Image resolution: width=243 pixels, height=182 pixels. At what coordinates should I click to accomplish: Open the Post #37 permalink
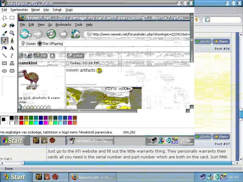click(222, 144)
